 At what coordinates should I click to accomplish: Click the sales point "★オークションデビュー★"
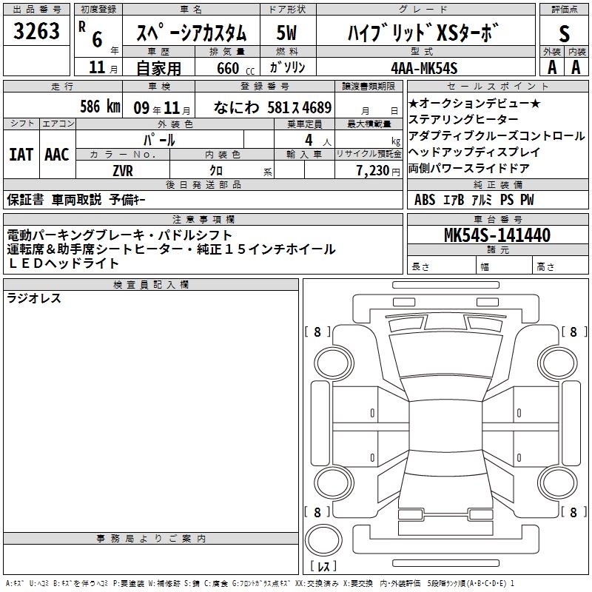(474, 103)
